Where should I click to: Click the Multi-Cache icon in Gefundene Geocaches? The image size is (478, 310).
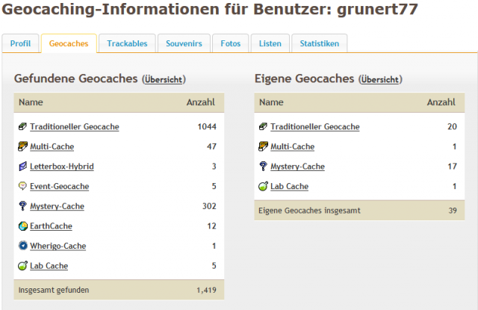pos(22,146)
